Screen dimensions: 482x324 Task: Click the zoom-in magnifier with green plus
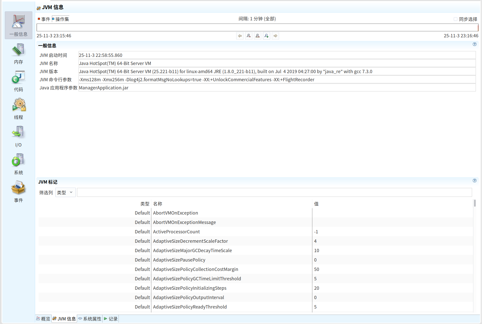coord(266,36)
